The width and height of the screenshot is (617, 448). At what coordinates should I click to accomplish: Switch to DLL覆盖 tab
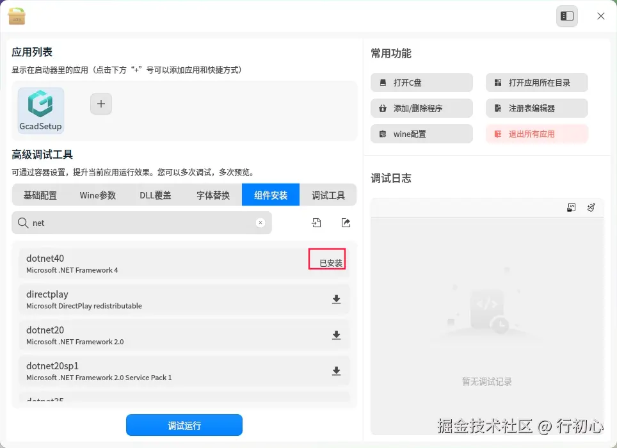pyautogui.click(x=156, y=195)
